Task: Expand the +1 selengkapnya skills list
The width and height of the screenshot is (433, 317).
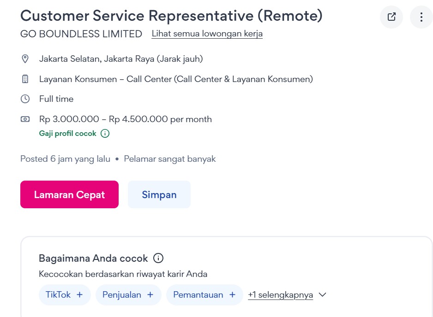Action: pyautogui.click(x=280, y=295)
